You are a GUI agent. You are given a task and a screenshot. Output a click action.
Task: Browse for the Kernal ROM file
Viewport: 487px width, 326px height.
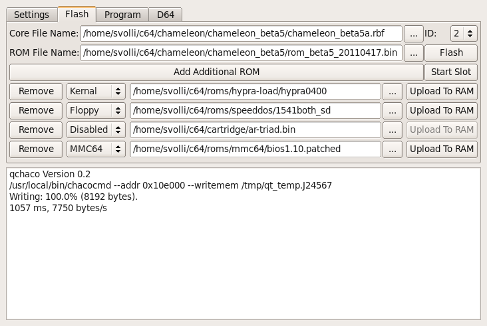coord(393,91)
